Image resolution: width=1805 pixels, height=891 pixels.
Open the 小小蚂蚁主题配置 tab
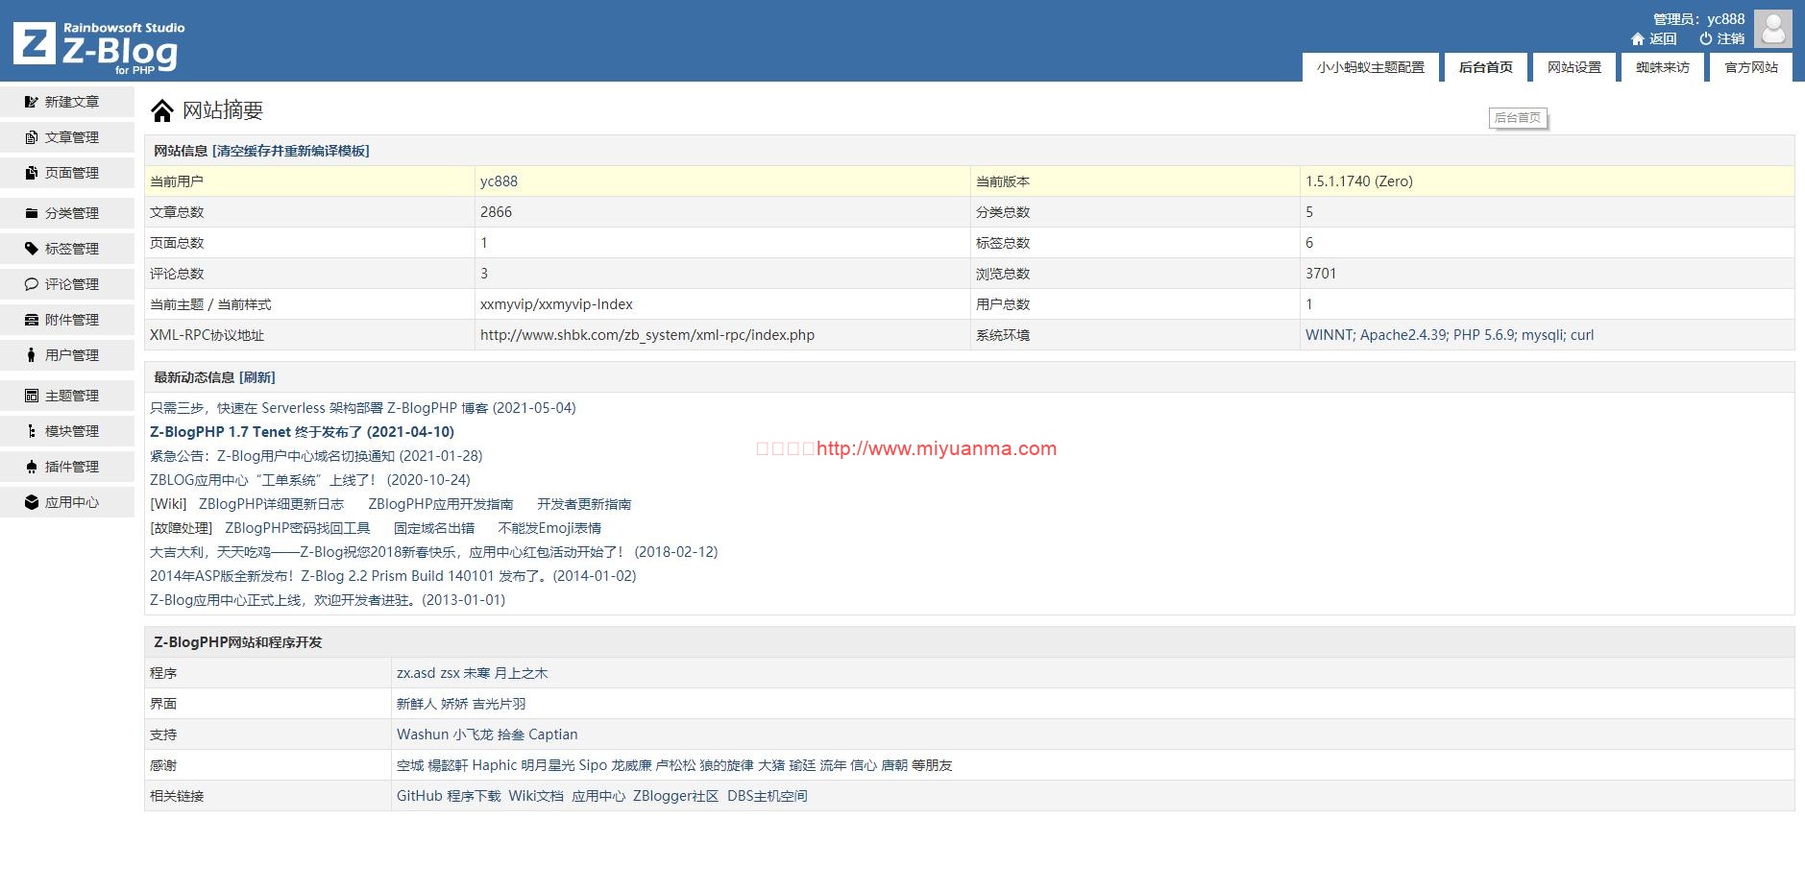point(1371,67)
